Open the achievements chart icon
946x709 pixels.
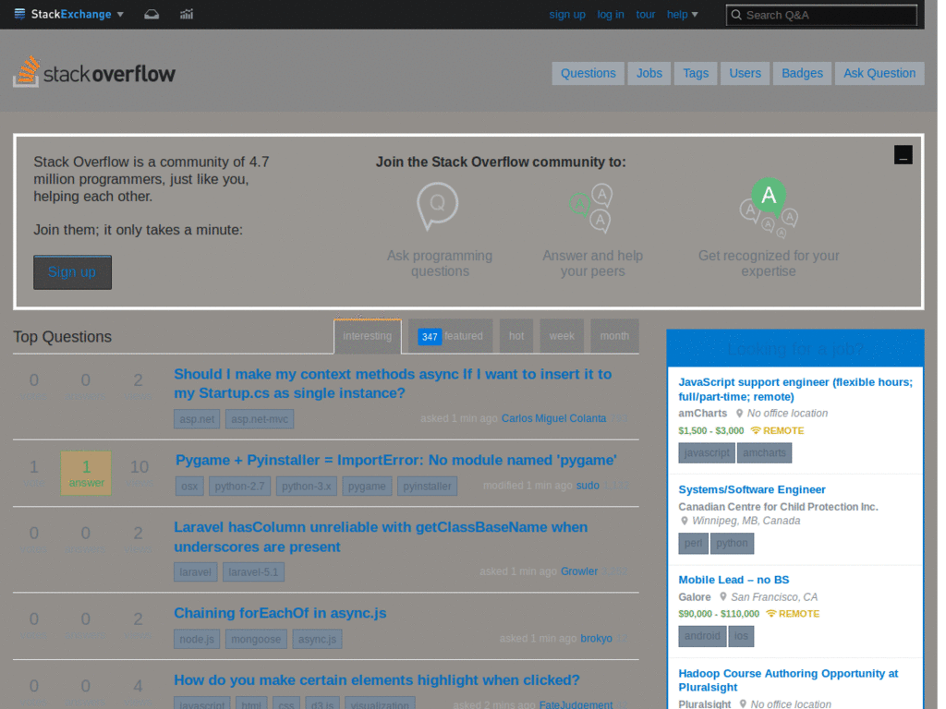point(187,14)
